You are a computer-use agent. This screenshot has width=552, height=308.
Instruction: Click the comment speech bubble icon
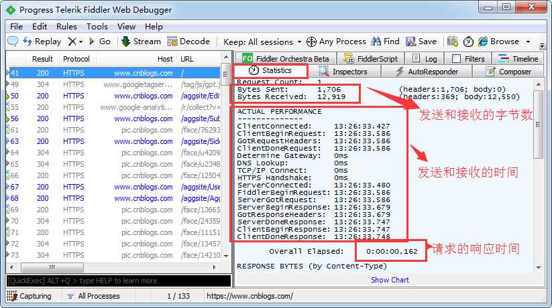[13, 42]
